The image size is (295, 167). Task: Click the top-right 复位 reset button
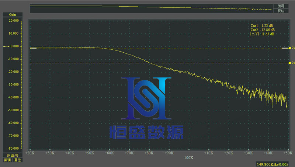(x=281, y=11)
